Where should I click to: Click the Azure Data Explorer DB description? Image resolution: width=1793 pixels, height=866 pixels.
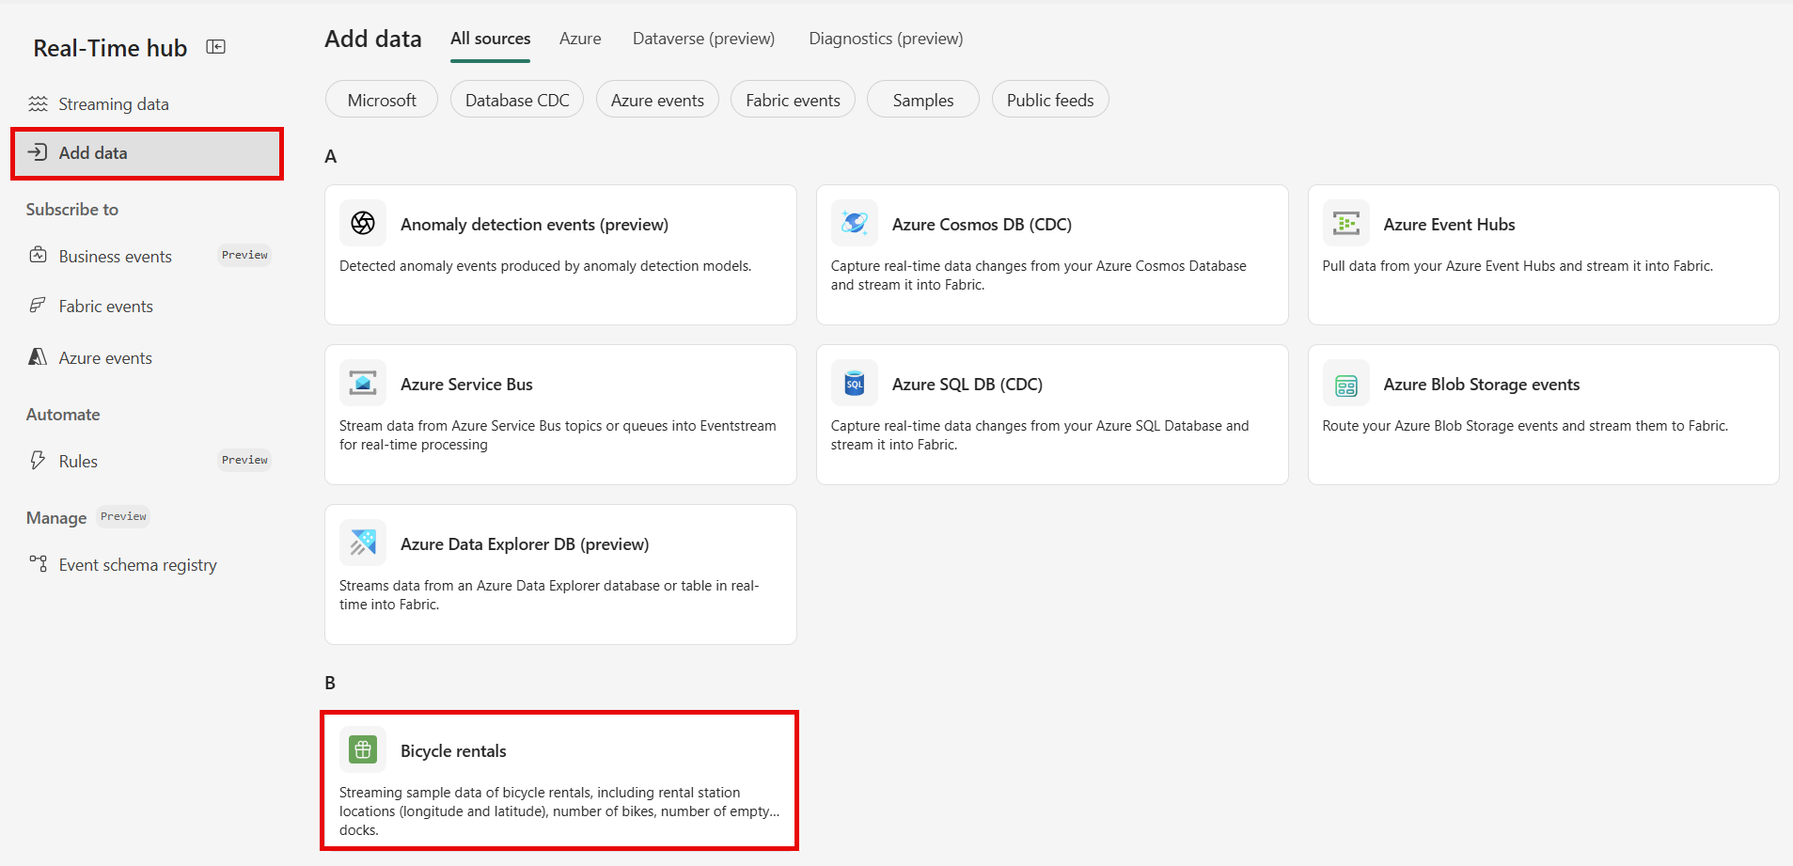tap(549, 595)
